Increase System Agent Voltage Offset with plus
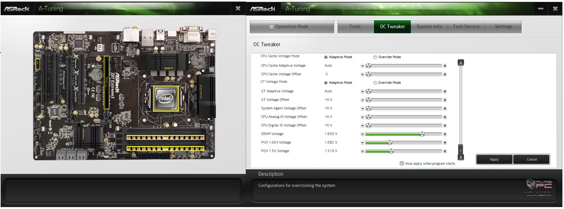The image size is (564, 209). 445,108
